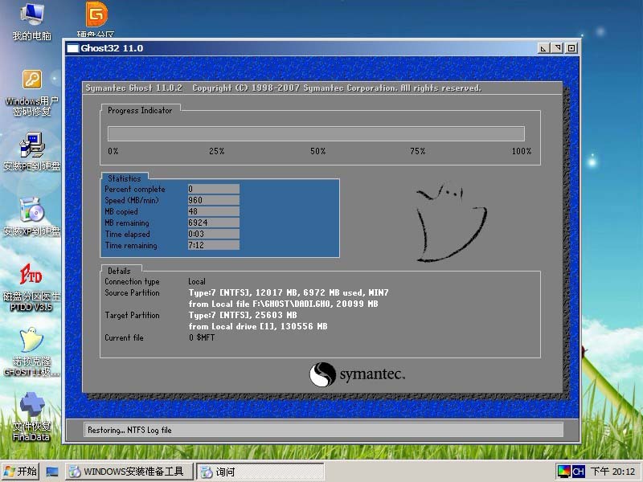
Task: Switch to 询问 taskbar item
Action: click(x=260, y=472)
